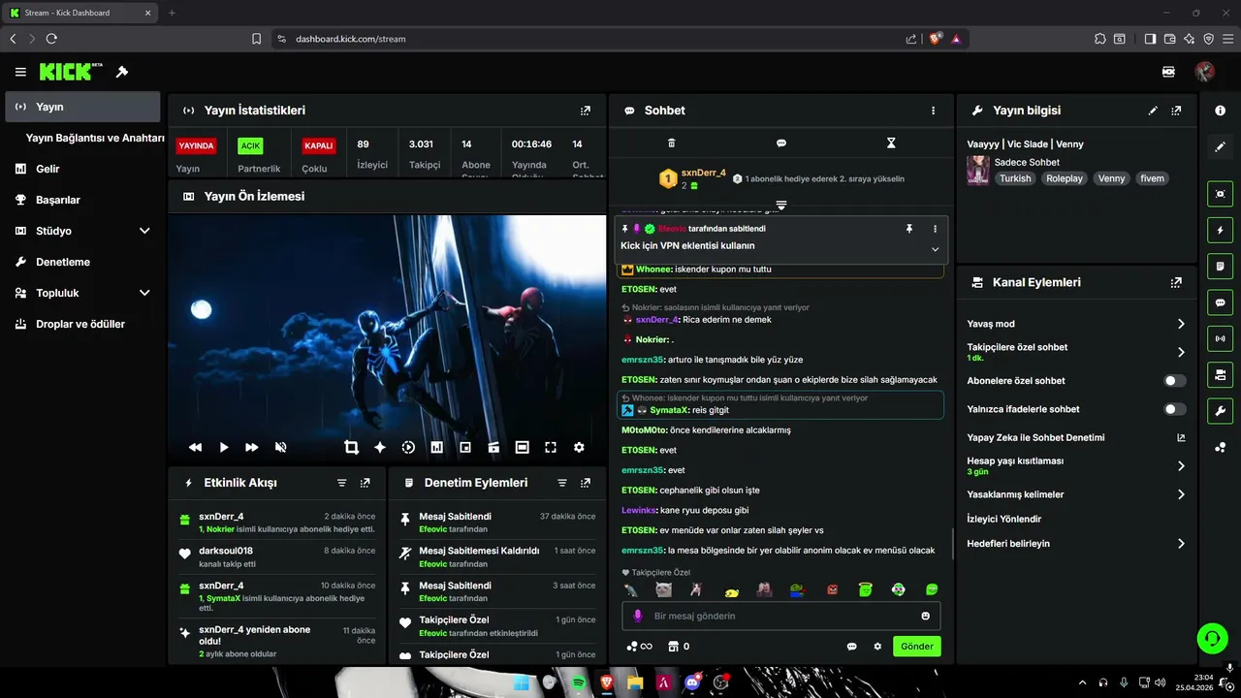Open File Explorer from the taskbar
This screenshot has width=1241, height=698.
[x=635, y=682]
